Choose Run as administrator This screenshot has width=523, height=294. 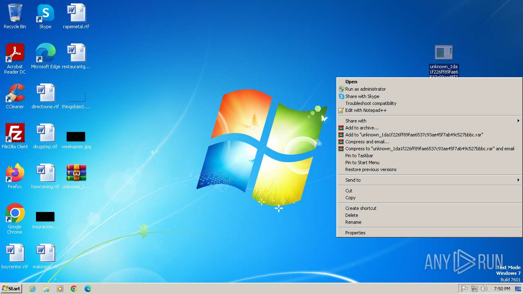429,89
